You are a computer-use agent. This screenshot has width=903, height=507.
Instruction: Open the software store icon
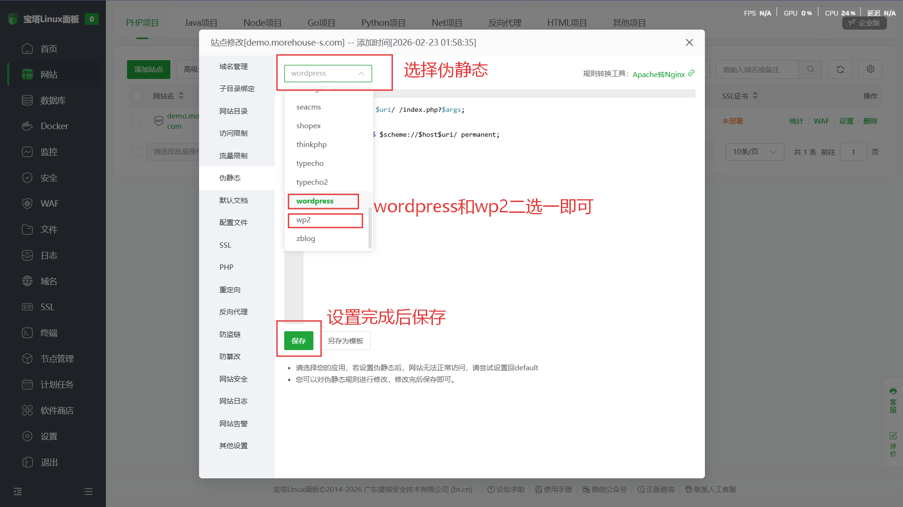click(27, 410)
